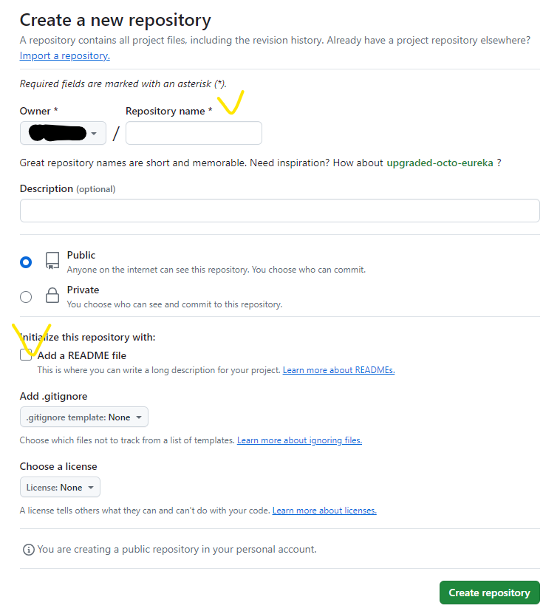Click the book icon beside Public

52,260
